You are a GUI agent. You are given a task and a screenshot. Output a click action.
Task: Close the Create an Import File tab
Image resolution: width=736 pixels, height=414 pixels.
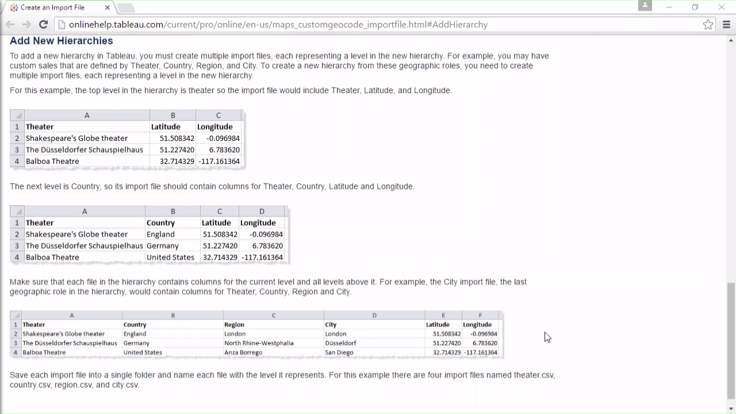[108, 7]
